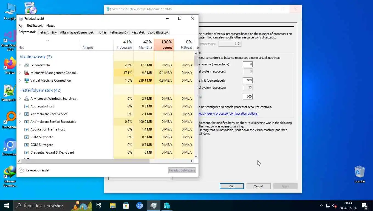Click the network tray icon

coord(328,206)
